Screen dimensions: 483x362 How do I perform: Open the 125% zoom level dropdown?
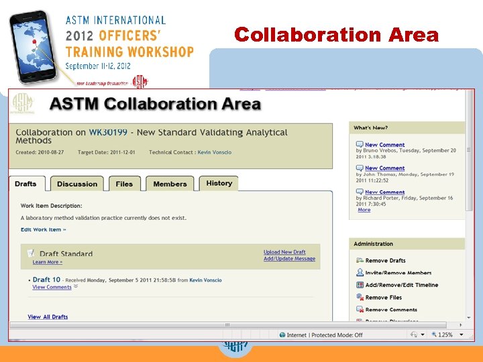pyautogui.click(x=462, y=335)
